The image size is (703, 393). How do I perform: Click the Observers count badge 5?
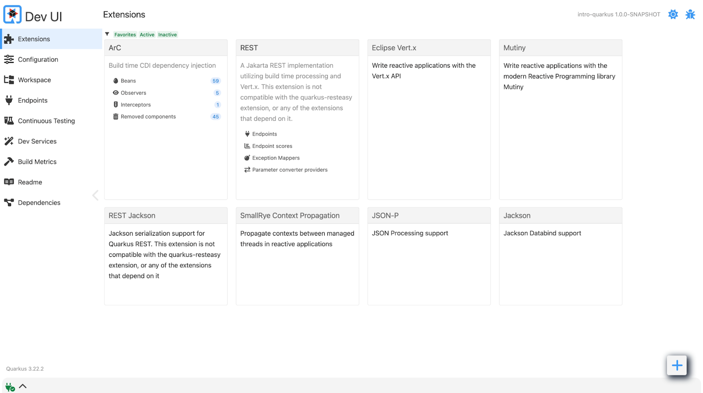(x=217, y=93)
